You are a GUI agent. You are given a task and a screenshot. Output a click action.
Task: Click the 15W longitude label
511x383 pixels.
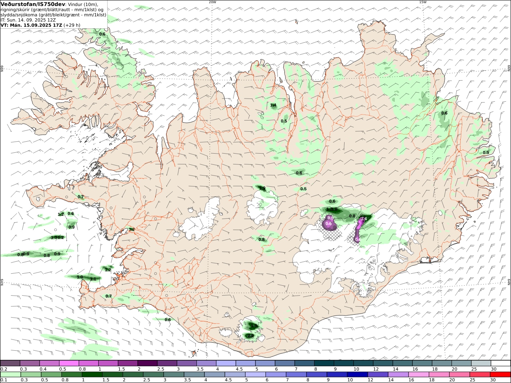(423, 2)
